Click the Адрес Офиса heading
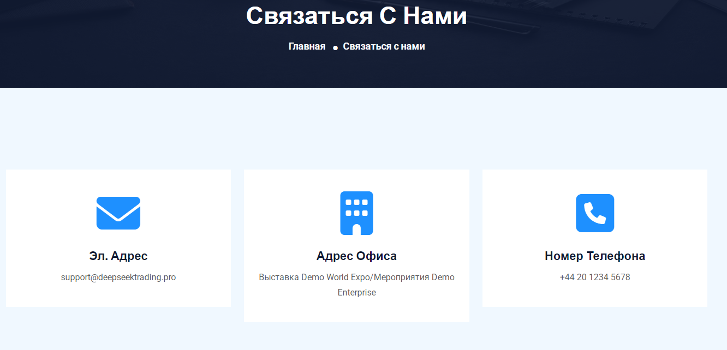This screenshot has width=727, height=350. click(356, 256)
